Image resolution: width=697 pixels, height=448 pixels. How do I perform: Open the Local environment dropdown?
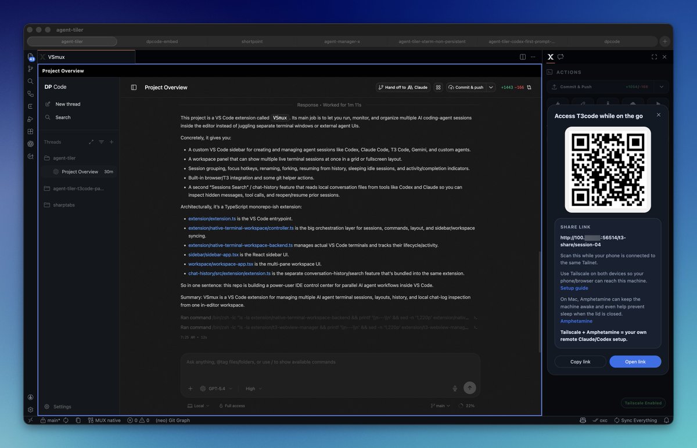coord(197,406)
